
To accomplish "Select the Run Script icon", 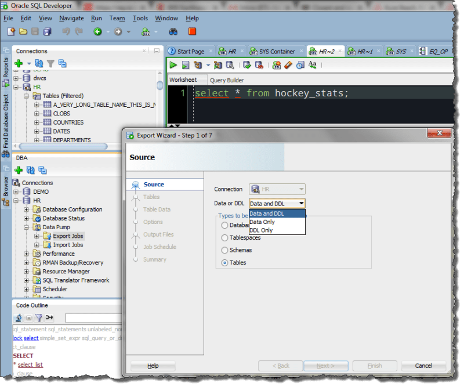I will point(186,65).
